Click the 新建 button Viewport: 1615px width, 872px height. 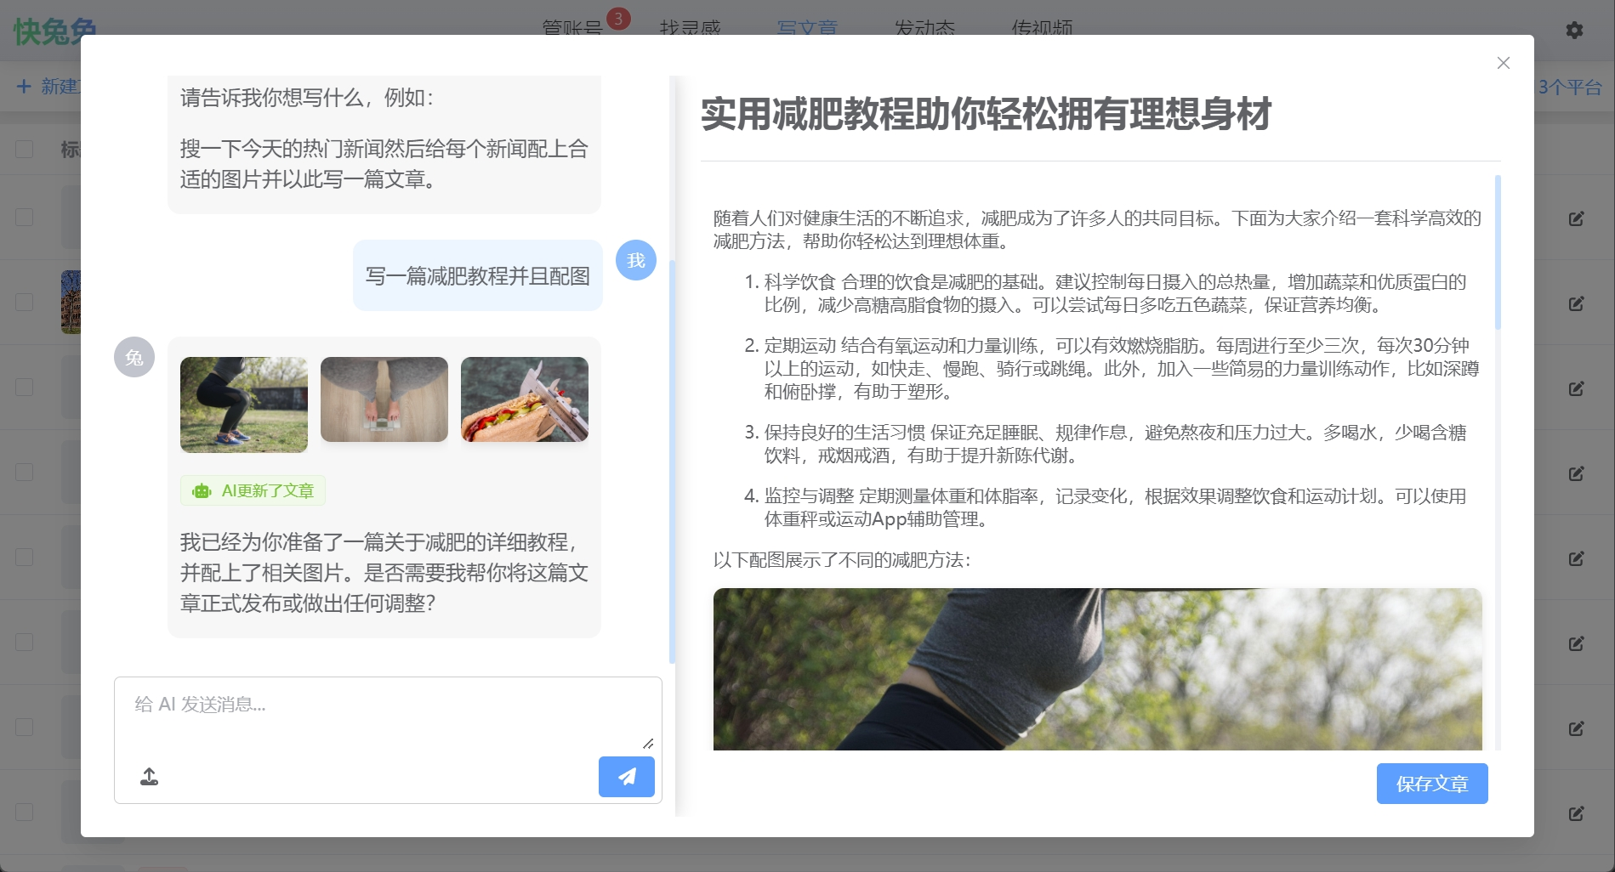(47, 87)
